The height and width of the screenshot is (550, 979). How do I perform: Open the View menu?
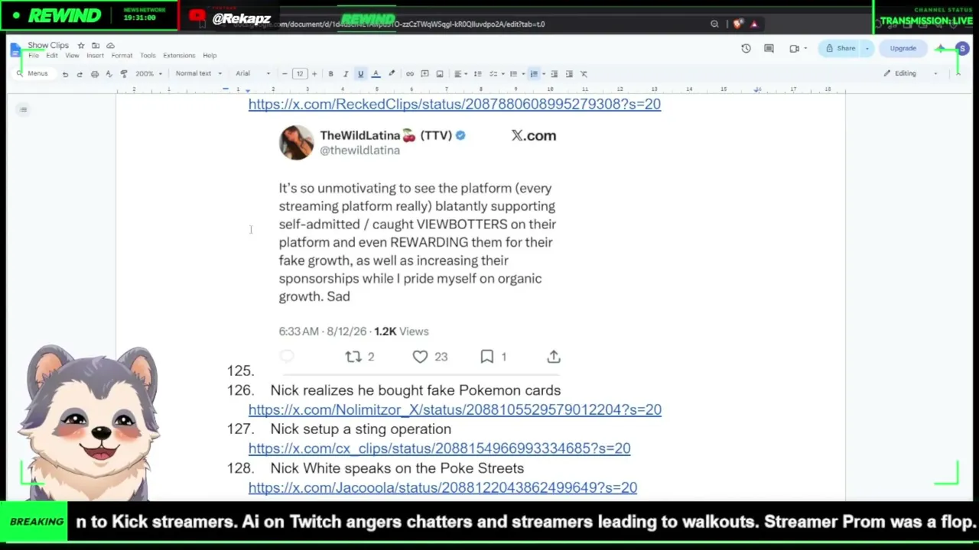click(x=72, y=56)
